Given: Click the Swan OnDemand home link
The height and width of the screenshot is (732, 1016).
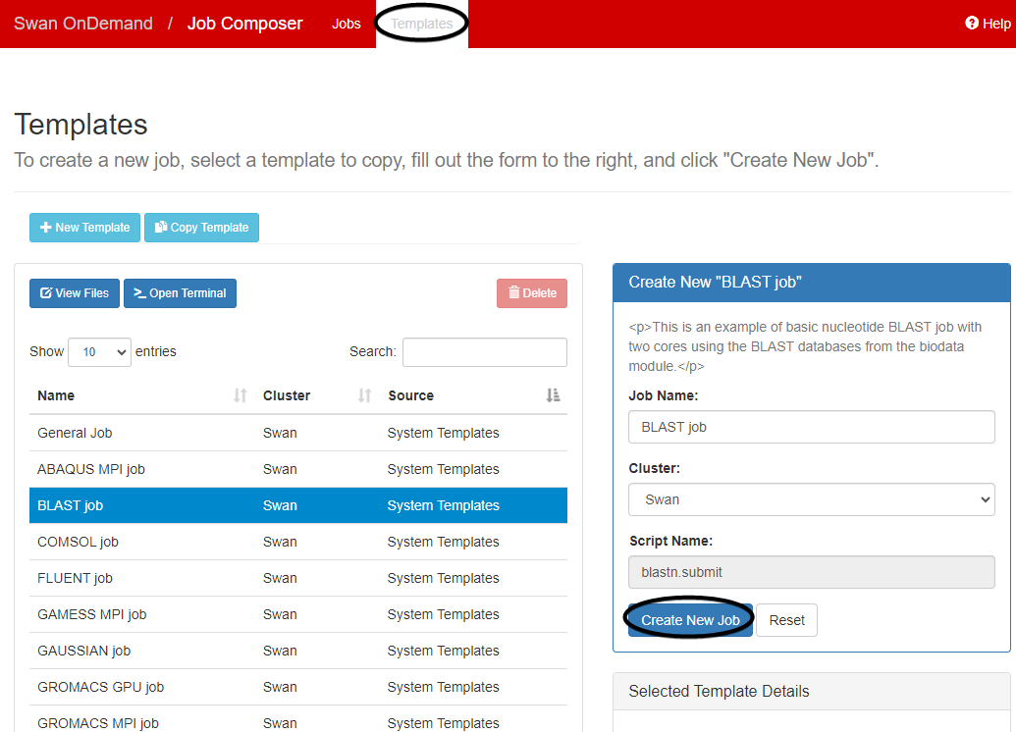Looking at the screenshot, I should pyautogui.click(x=83, y=24).
